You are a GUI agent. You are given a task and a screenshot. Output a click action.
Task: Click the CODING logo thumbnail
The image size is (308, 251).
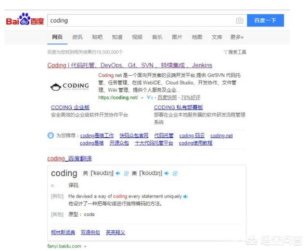coord(69,87)
